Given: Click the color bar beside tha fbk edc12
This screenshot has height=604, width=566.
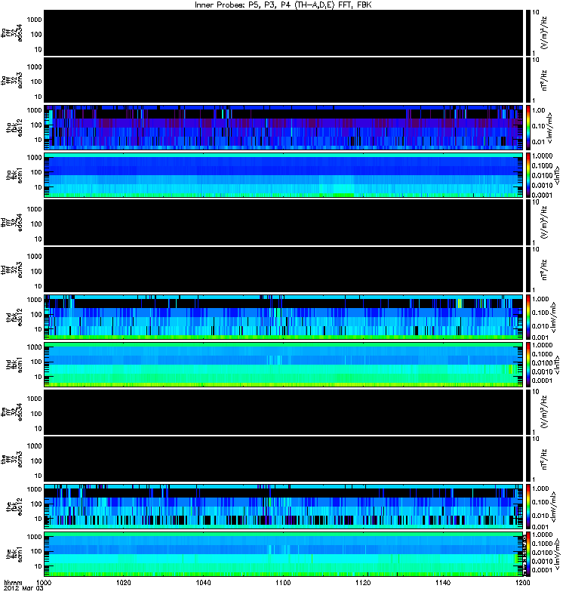Looking at the screenshot, I should (528, 128).
